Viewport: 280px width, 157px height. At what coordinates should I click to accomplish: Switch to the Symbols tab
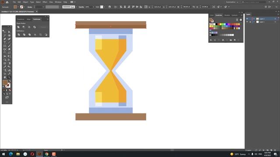(234, 15)
